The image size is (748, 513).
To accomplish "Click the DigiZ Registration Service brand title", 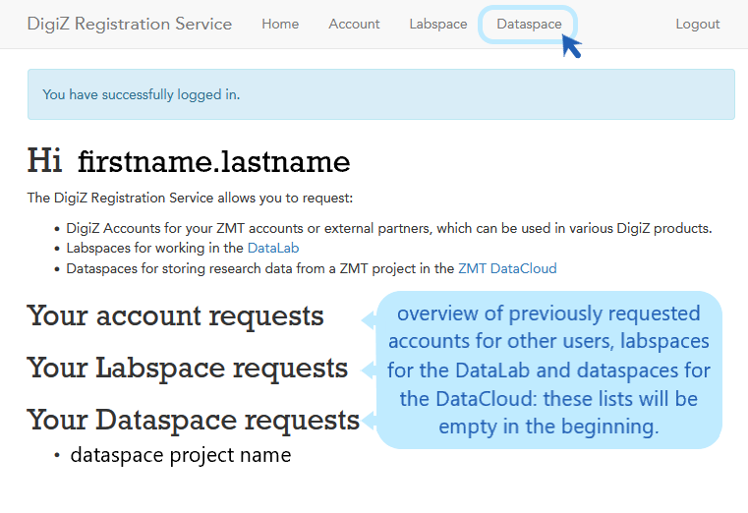I will [130, 24].
